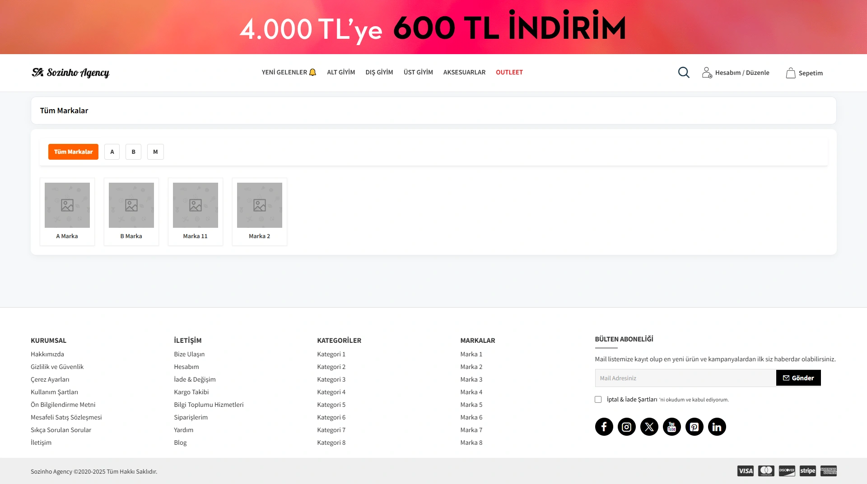Open the Instagram social icon
Screen dimensions: 867x484
626,426
